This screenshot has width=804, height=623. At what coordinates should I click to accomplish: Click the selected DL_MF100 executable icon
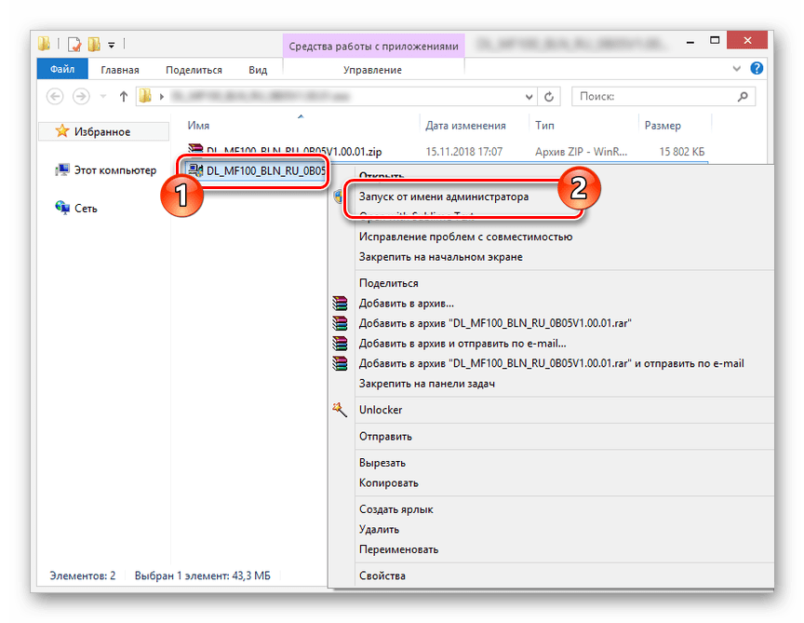coord(195,169)
